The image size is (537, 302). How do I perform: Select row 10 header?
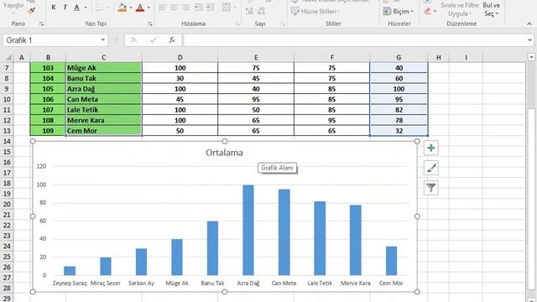(7, 99)
